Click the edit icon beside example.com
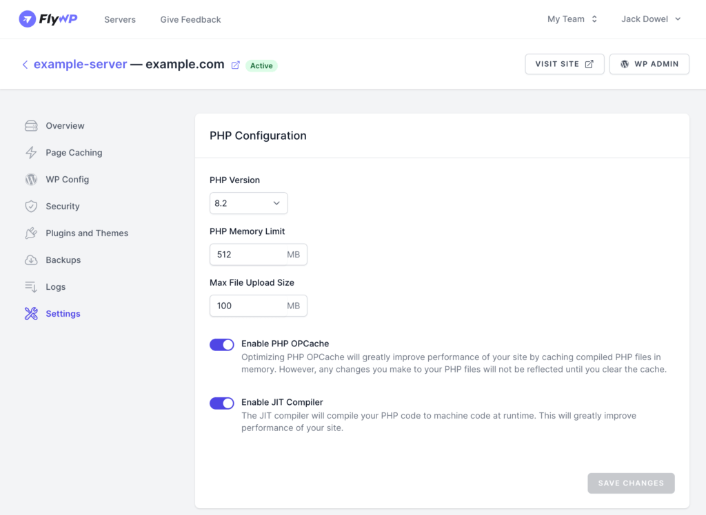 click(x=236, y=65)
